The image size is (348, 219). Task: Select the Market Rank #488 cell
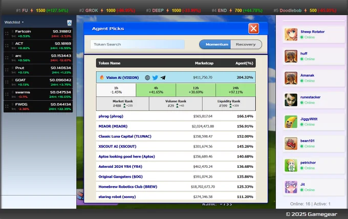(x=122, y=103)
